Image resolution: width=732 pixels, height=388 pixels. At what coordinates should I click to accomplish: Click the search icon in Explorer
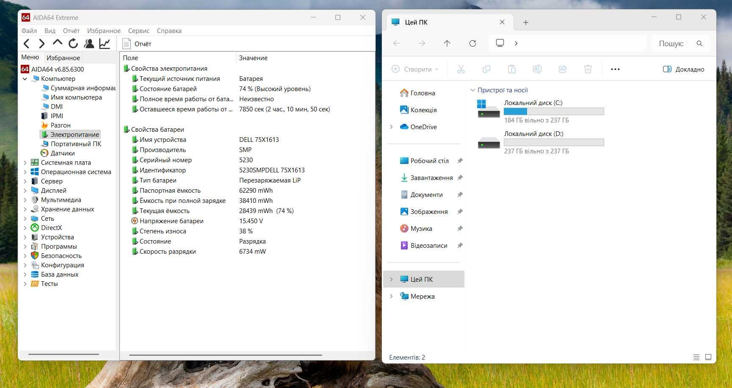click(699, 43)
